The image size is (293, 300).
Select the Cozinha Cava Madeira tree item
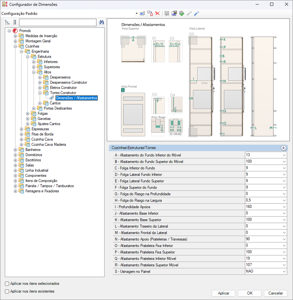click(x=49, y=145)
